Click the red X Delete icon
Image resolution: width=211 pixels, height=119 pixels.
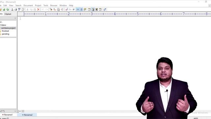pyautogui.click(x=38, y=10)
